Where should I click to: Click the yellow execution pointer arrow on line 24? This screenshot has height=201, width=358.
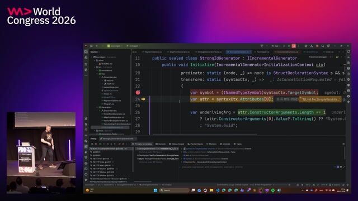(143, 99)
